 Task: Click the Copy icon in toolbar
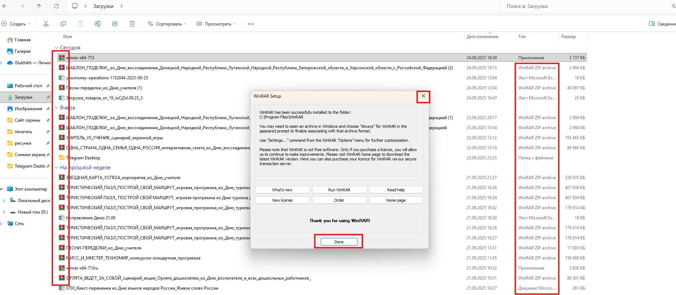63,24
